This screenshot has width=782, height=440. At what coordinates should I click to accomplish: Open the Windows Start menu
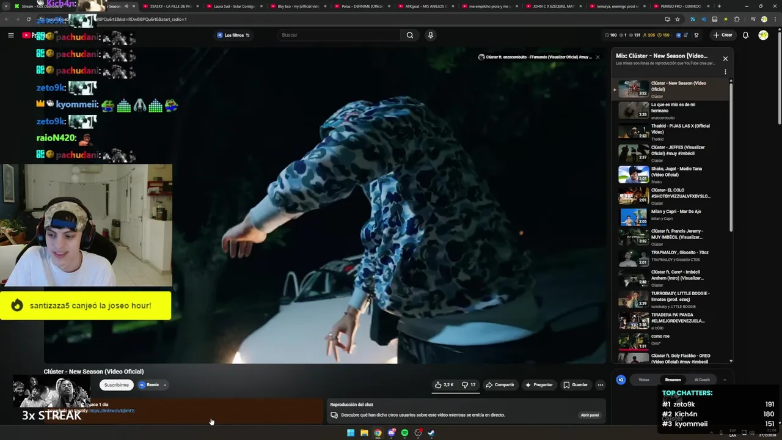point(351,433)
